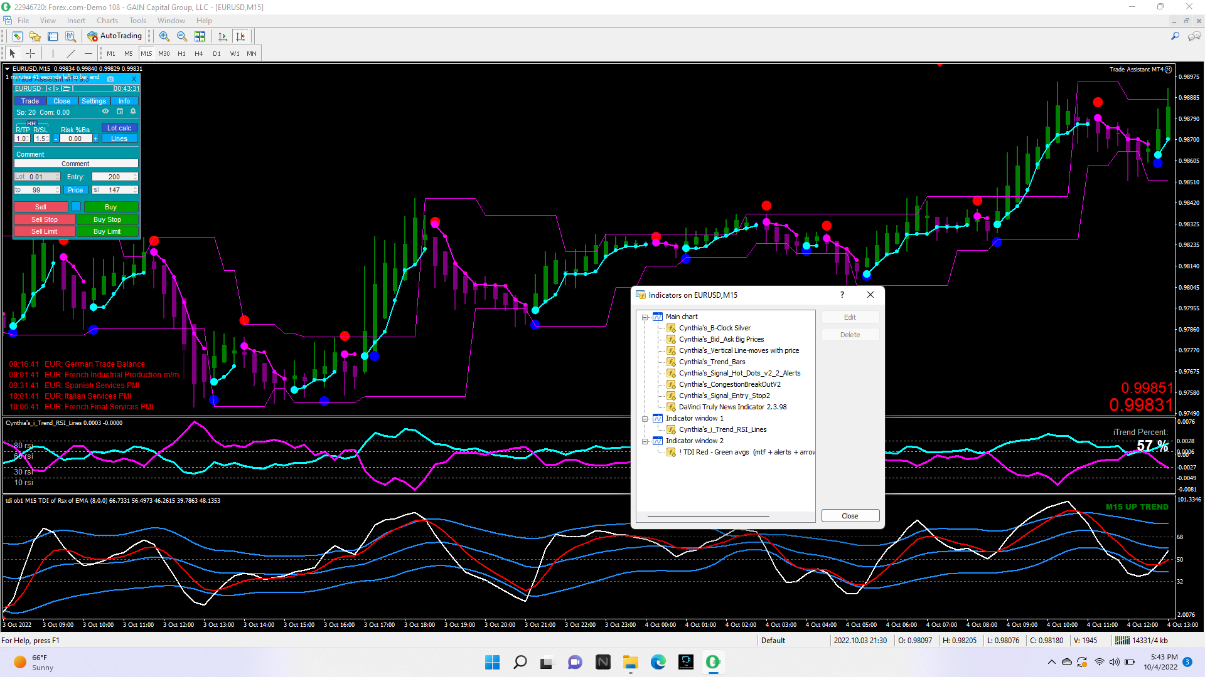The height and width of the screenshot is (677, 1205).
Task: Click the blue square between Sell and Buy
Action: [76, 207]
